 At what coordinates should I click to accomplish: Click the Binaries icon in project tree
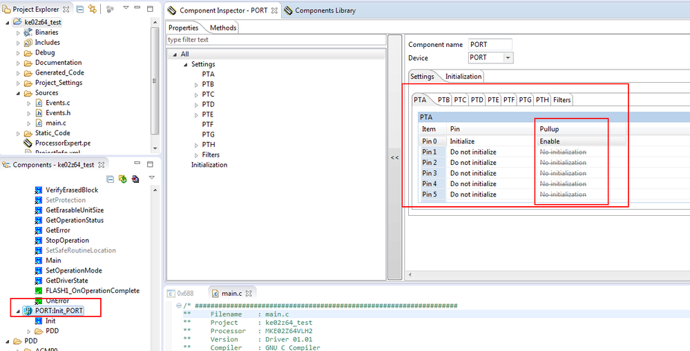(28, 32)
